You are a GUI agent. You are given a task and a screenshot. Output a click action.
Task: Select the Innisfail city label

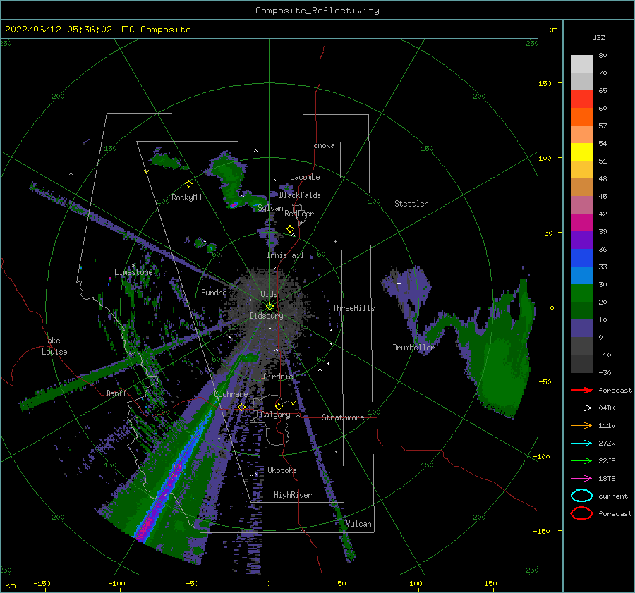285,255
